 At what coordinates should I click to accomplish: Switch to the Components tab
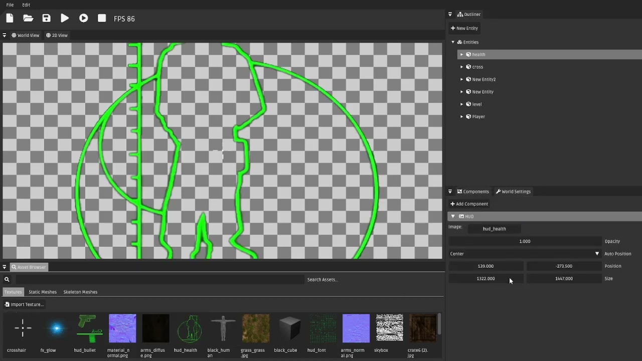[x=473, y=192]
